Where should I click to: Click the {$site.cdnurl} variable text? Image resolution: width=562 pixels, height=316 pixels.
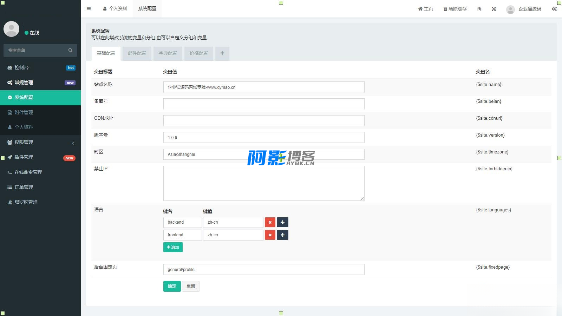coord(489,118)
